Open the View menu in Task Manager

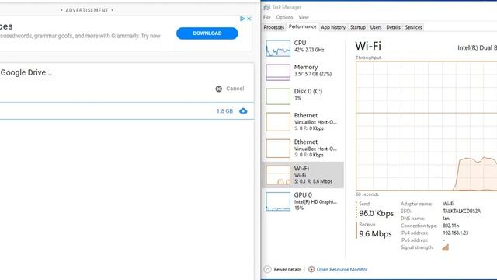pyautogui.click(x=304, y=17)
